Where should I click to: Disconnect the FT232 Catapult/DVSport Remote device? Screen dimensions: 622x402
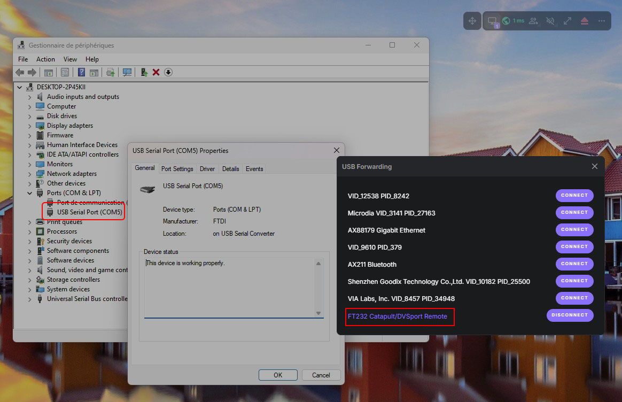pos(570,315)
